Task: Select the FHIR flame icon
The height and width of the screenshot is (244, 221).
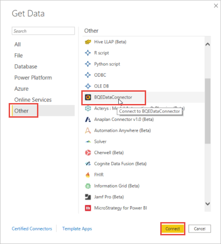Action: click(x=88, y=175)
